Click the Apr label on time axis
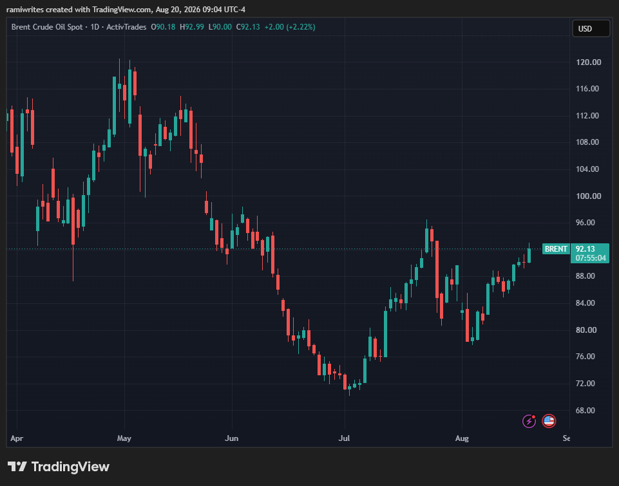The image size is (619, 486). pyautogui.click(x=17, y=438)
